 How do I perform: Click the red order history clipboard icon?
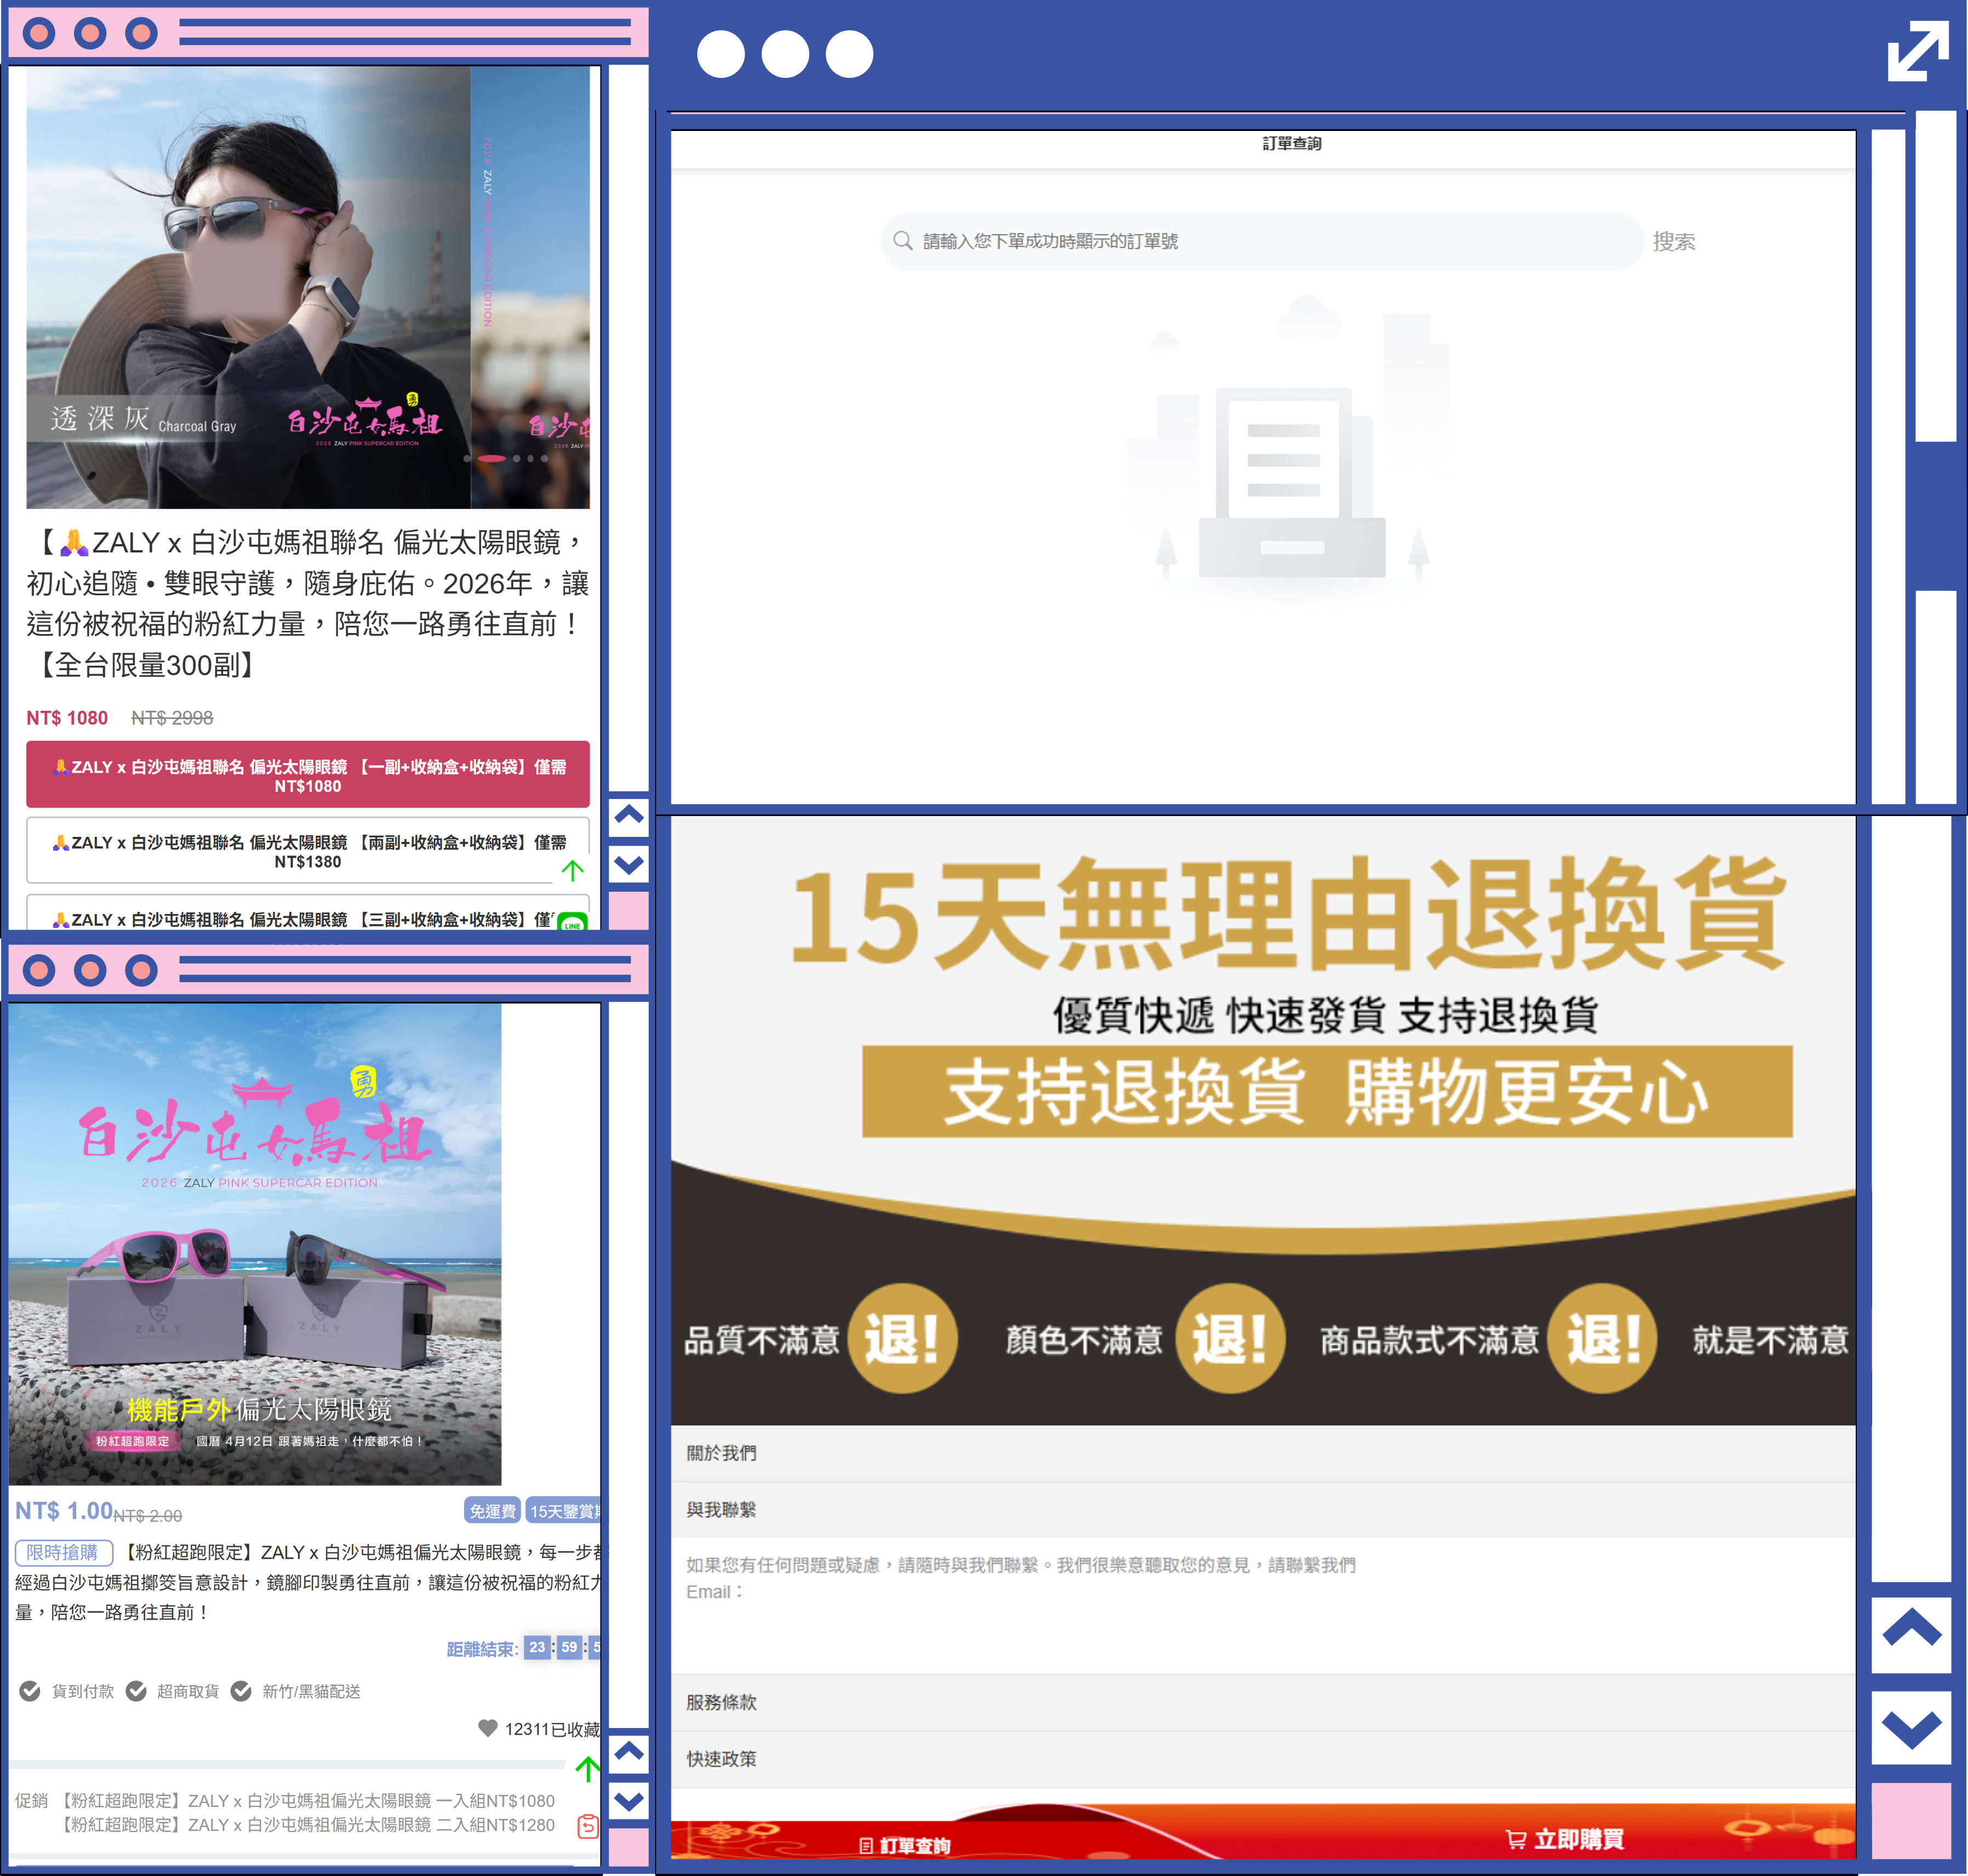588,1826
